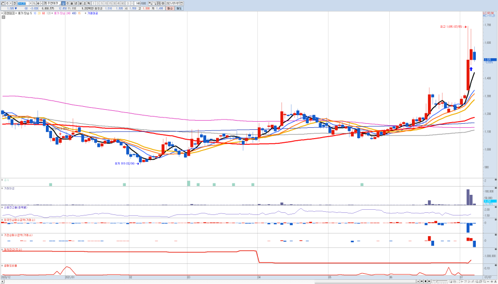
Task: Click the moving average 10 legend value
Action: click(35, 13)
